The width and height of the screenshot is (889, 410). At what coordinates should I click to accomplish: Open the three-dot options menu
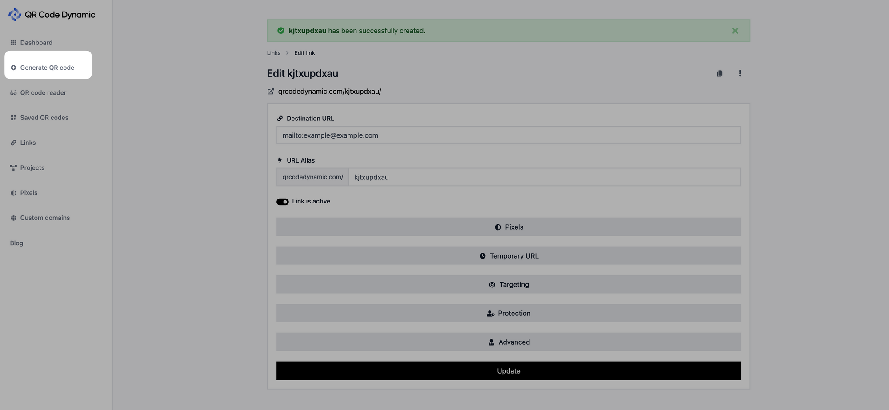click(x=740, y=73)
